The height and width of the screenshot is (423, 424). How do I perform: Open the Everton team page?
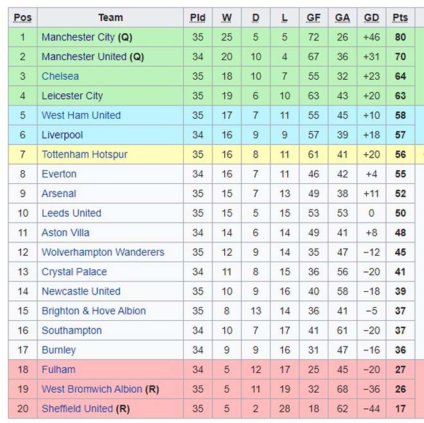[59, 174]
